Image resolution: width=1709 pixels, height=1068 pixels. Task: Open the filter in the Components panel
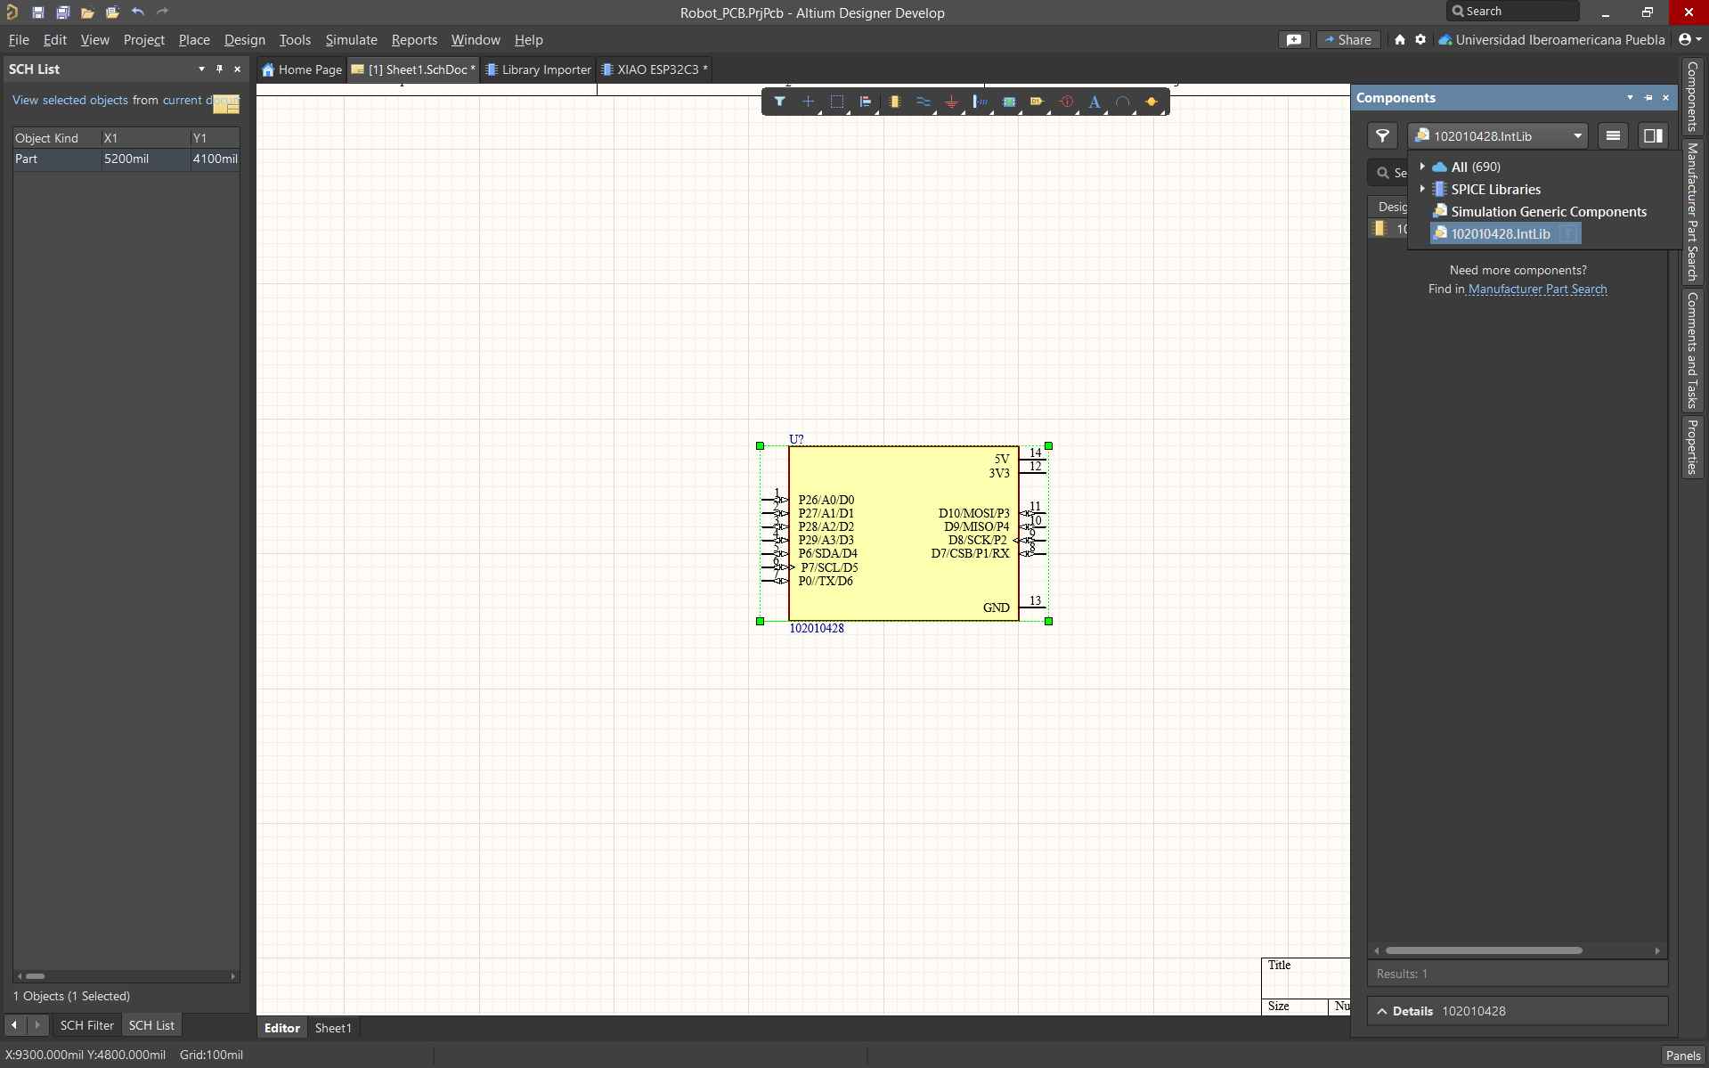[x=1383, y=135]
